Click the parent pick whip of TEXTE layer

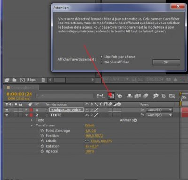[x=142, y=115]
